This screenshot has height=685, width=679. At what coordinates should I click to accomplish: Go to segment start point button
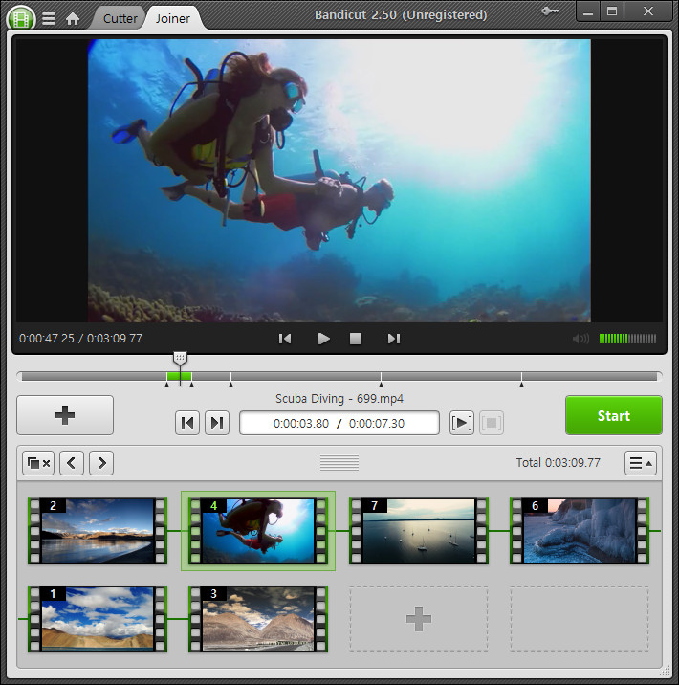tap(187, 423)
